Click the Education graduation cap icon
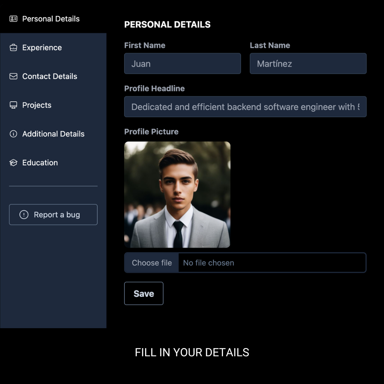Screen dimensions: 384x384 tap(13, 163)
